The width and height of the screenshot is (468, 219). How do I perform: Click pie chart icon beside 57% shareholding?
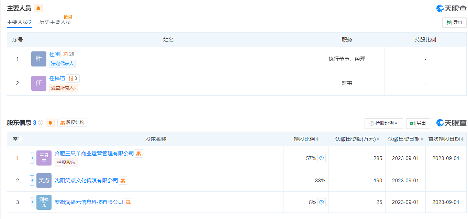pyautogui.click(x=321, y=158)
